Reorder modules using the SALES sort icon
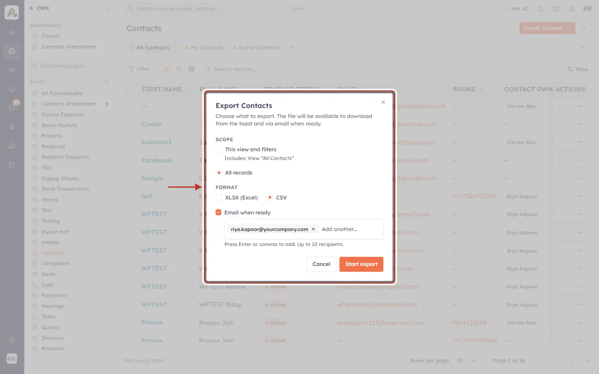 pos(107,82)
